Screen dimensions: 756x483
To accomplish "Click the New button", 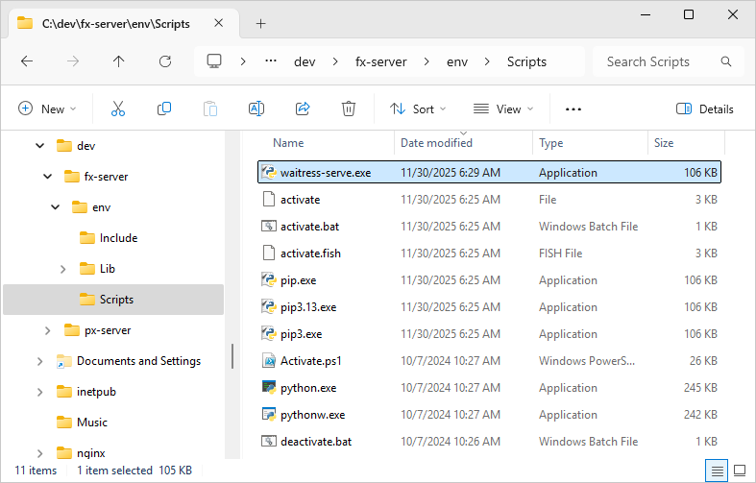I will pyautogui.click(x=47, y=109).
